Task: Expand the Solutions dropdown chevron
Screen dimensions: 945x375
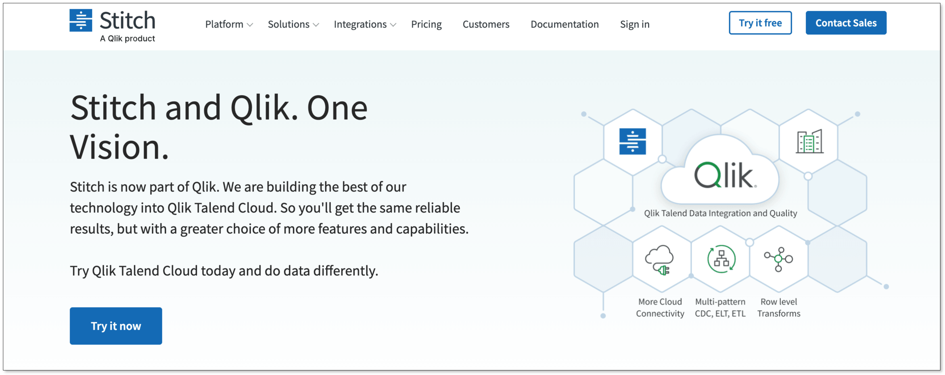Action: pyautogui.click(x=316, y=25)
